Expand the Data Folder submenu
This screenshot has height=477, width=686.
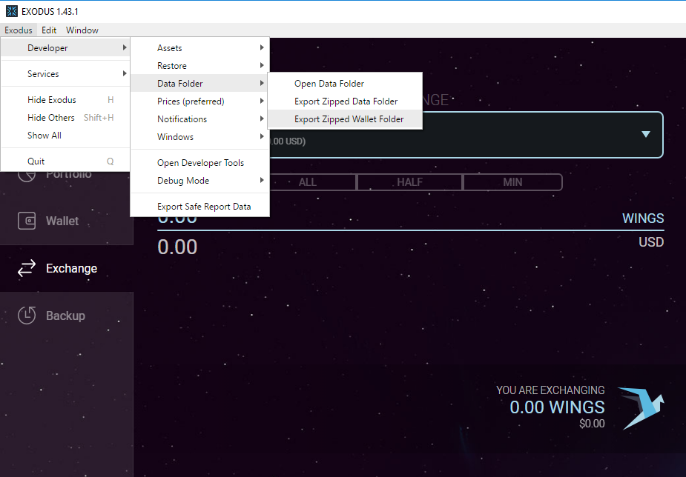(200, 83)
